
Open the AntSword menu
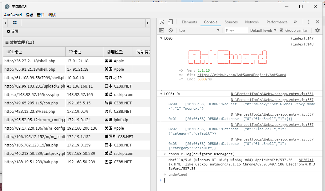click(x=13, y=15)
